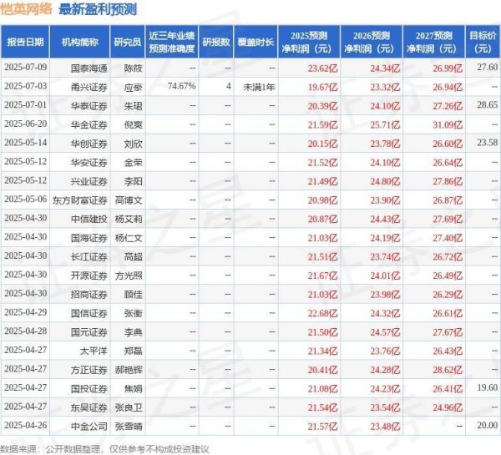Image resolution: width=501 pixels, height=455 pixels.
Task: Click the 26.29亿 profit value
Action: [x=448, y=294]
